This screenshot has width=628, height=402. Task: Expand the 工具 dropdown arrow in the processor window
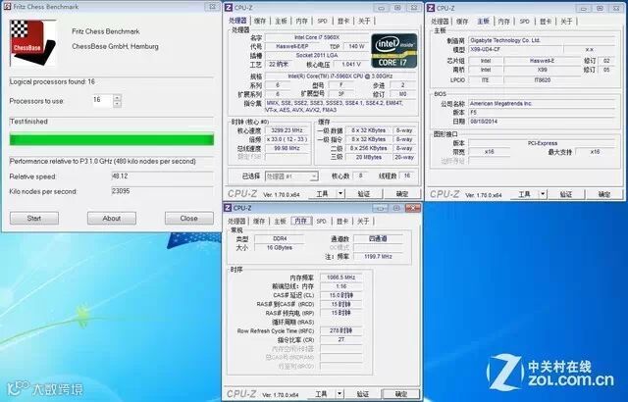point(340,194)
